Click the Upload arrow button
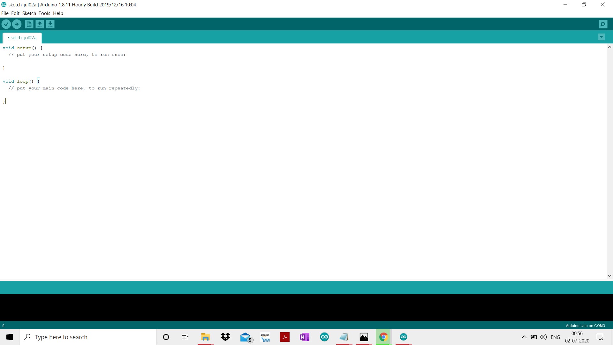 click(17, 24)
